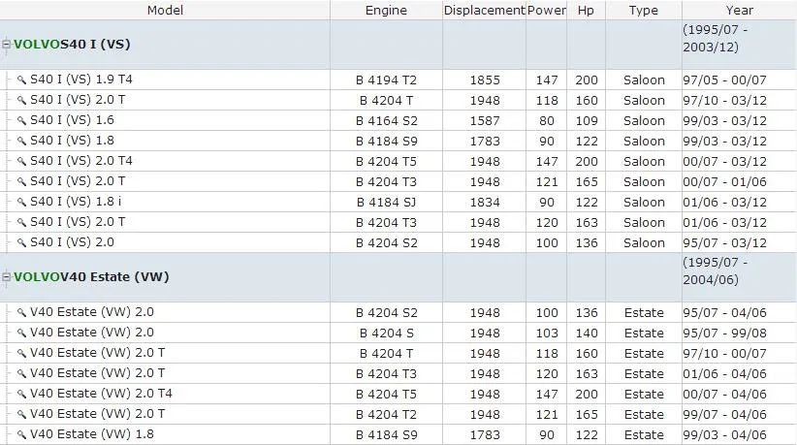Click magnifier icon of V40 Estate 2.0 140 Hp row
Viewport: 797px width, 445px height.
(21, 333)
